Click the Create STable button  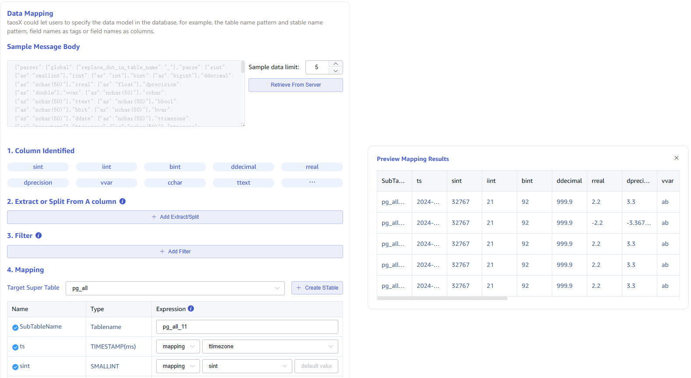click(317, 288)
